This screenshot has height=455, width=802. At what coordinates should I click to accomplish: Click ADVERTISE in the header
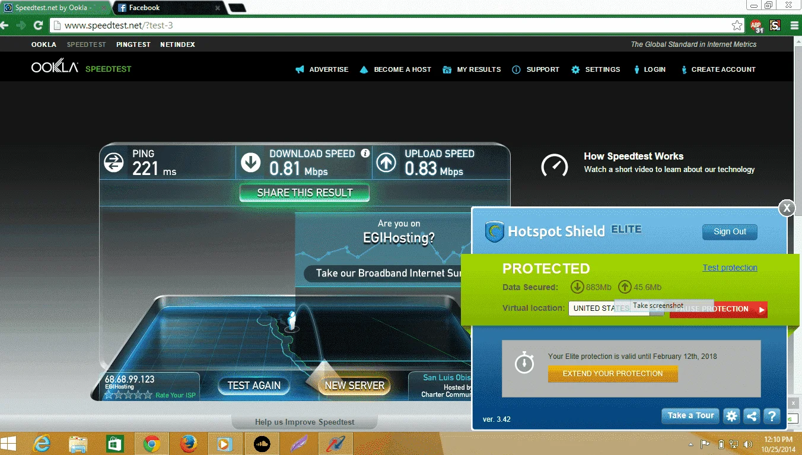(322, 69)
